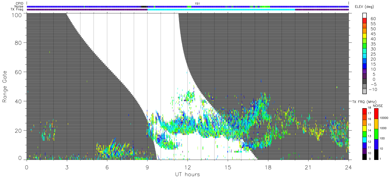Click the CPID value 151
Viewport: 392px width, 181px height.
[197, 4]
